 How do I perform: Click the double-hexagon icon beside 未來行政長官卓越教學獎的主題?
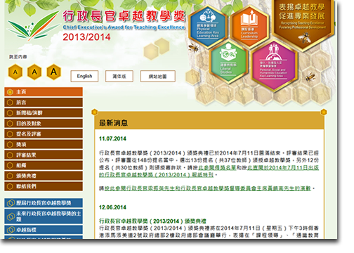11,216
